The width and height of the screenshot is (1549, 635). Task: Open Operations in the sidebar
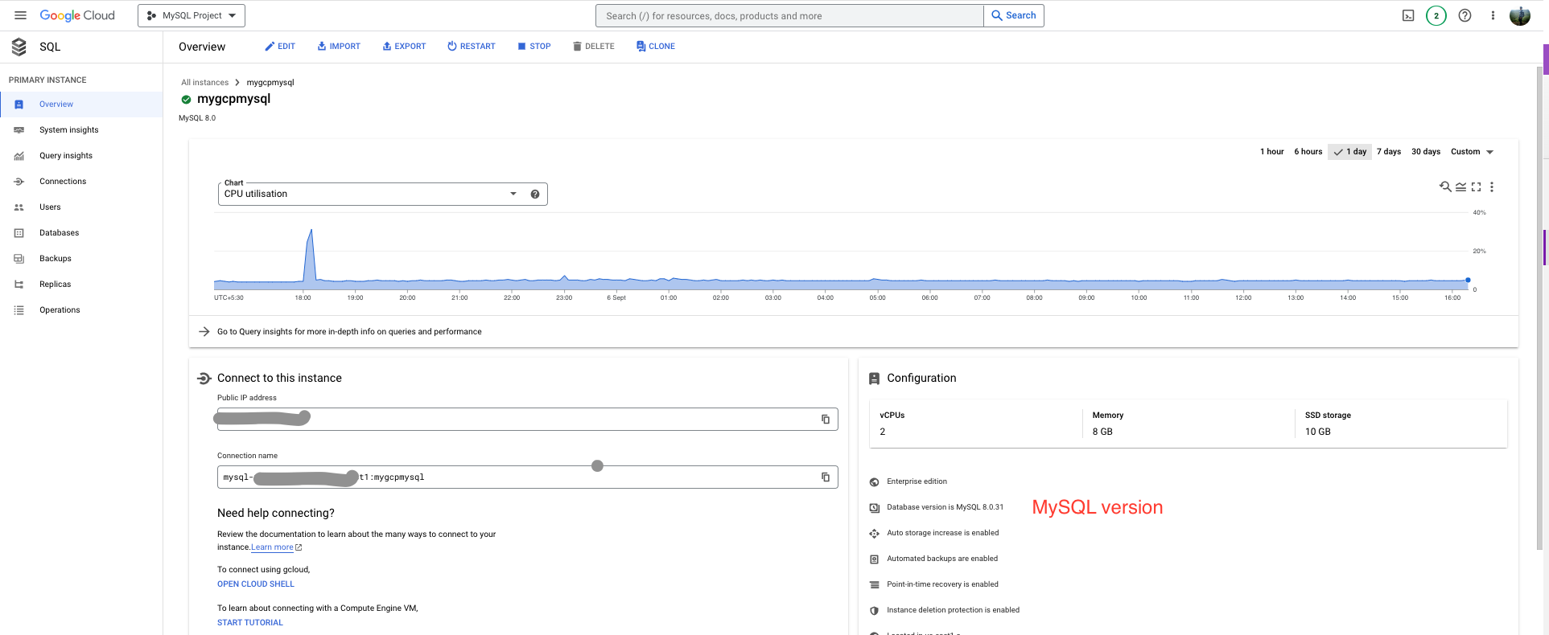[x=81, y=310]
